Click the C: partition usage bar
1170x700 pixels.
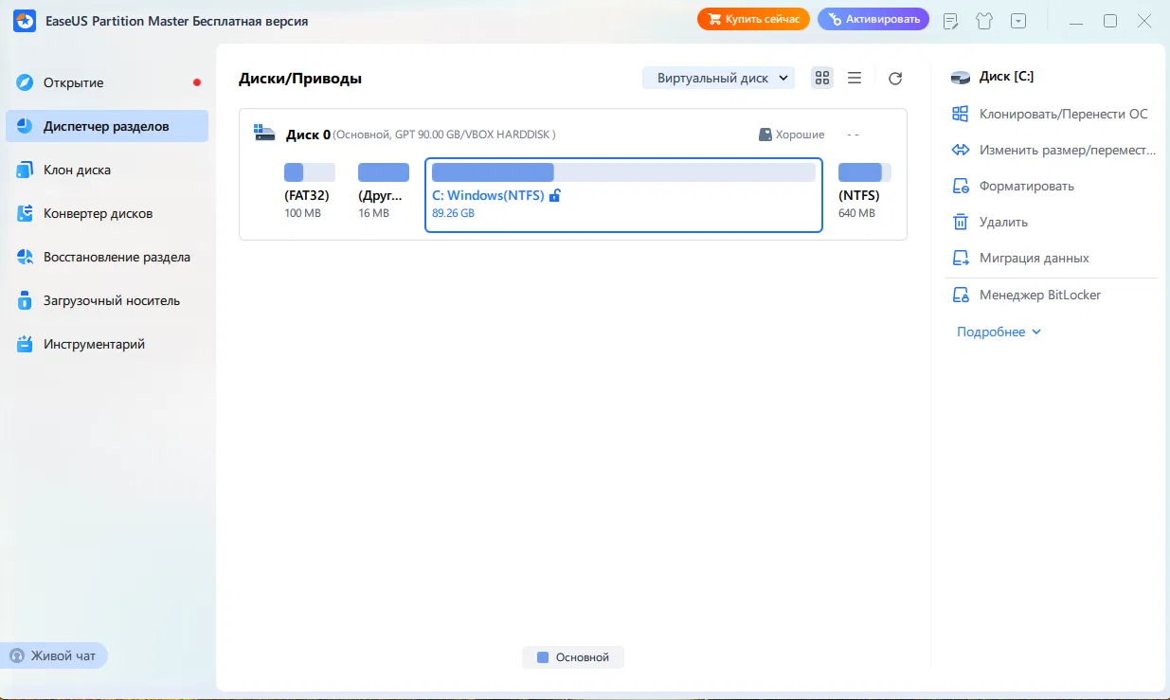(x=623, y=172)
